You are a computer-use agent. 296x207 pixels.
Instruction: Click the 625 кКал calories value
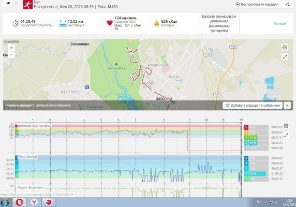(169, 21)
